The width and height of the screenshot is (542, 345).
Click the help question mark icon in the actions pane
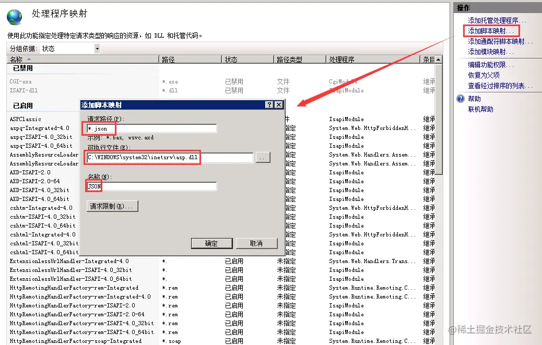pyautogui.click(x=461, y=99)
